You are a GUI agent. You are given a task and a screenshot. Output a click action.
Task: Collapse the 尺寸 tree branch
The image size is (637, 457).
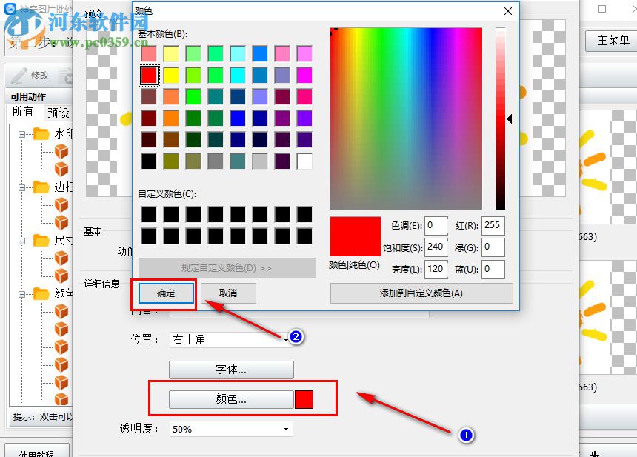coord(24,240)
